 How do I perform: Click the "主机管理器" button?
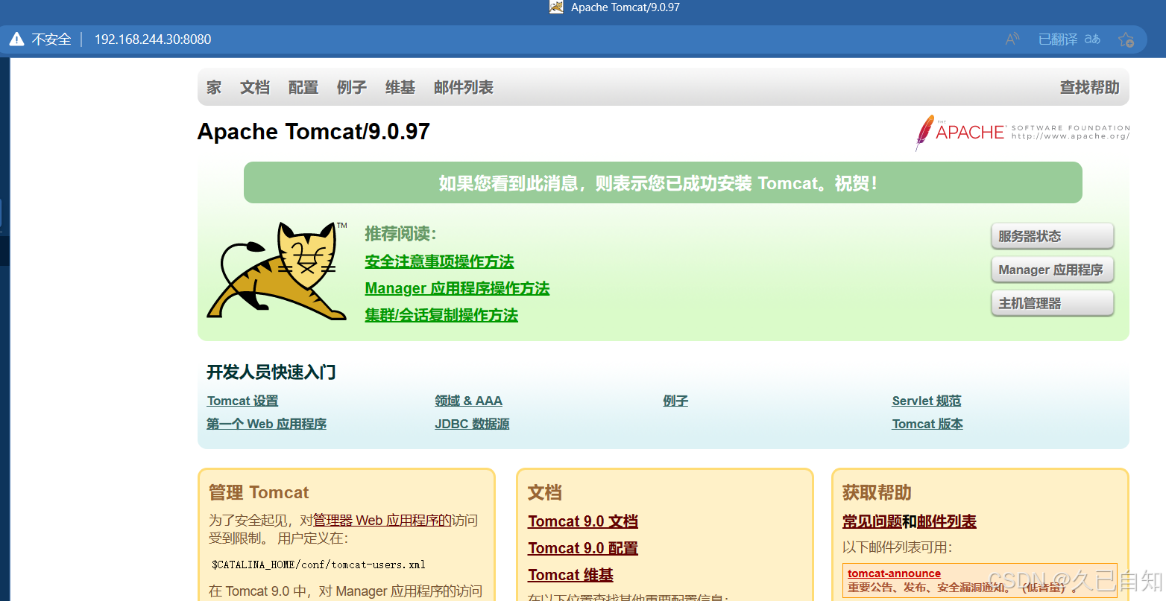(1052, 303)
